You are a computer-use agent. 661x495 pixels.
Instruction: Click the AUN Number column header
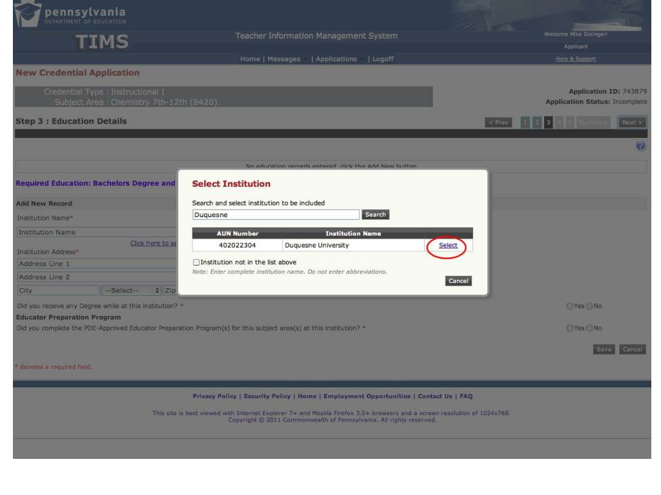pyautogui.click(x=238, y=233)
